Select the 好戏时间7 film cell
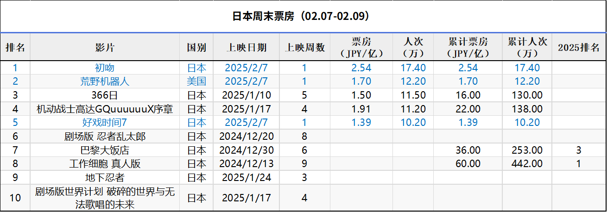 click(x=105, y=123)
